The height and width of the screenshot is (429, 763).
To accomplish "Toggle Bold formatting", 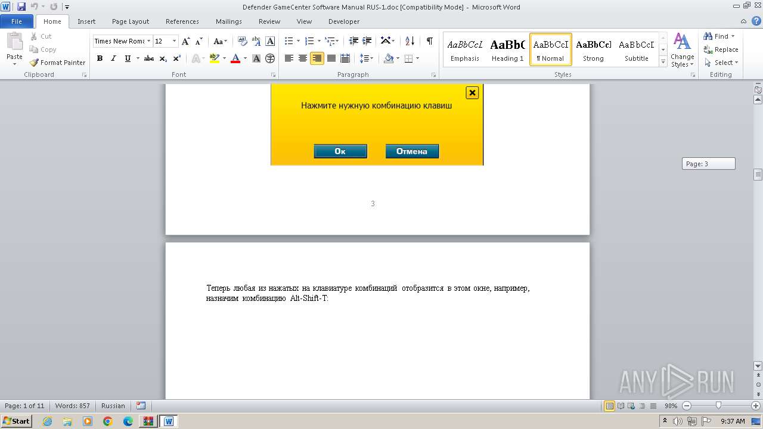I will point(100,58).
